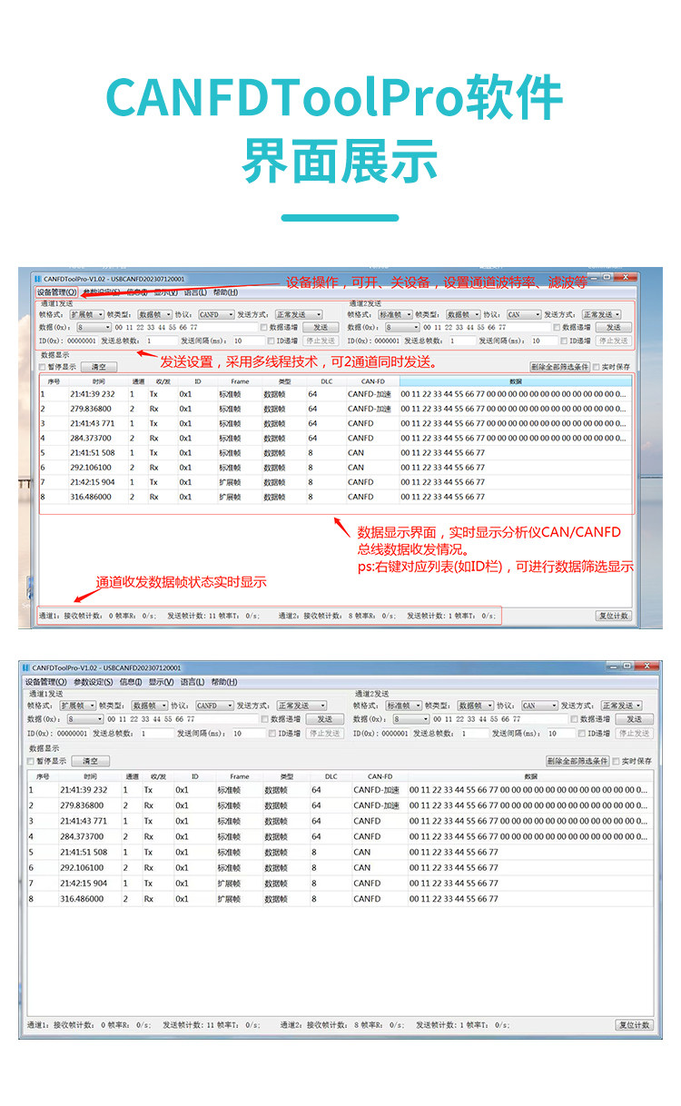Select row 6 time 292.106100, unannotated window
The image size is (681, 1106).
[x=81, y=867]
